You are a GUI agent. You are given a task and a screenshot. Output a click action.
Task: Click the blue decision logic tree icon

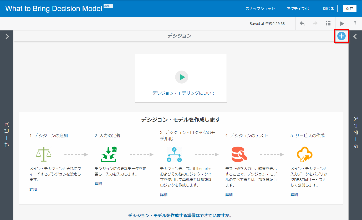[174, 154]
